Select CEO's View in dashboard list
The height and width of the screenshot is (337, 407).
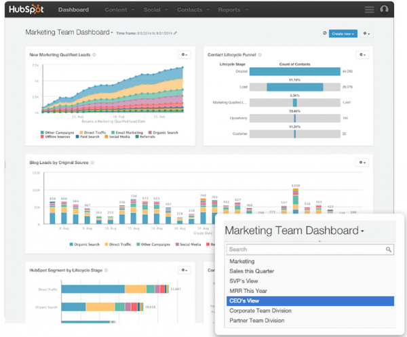[x=310, y=301]
